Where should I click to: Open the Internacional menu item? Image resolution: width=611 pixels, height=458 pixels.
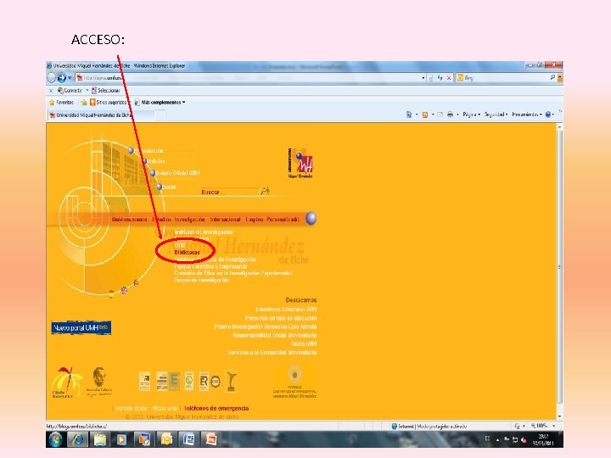(x=225, y=220)
